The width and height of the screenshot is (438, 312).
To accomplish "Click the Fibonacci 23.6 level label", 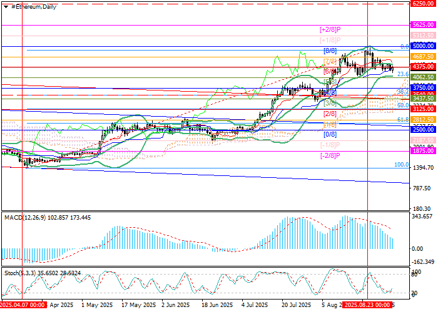I will click(x=403, y=74).
